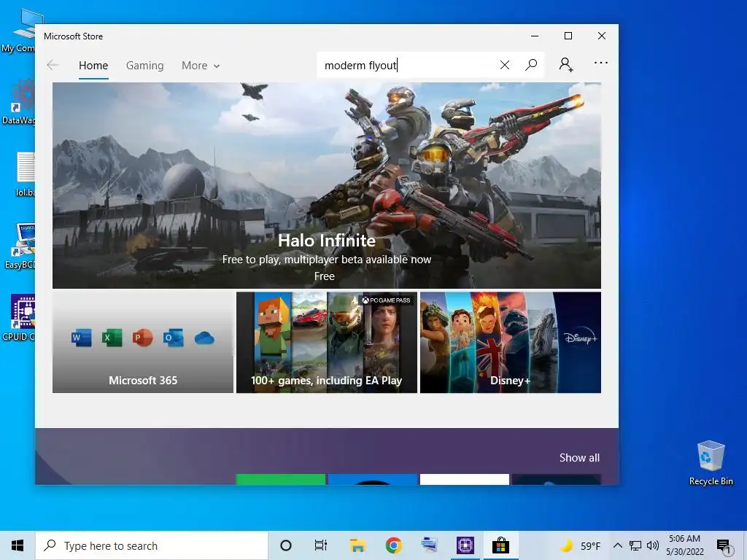Open the Windows Start menu
Image resolution: width=747 pixels, height=560 pixels.
[18, 545]
